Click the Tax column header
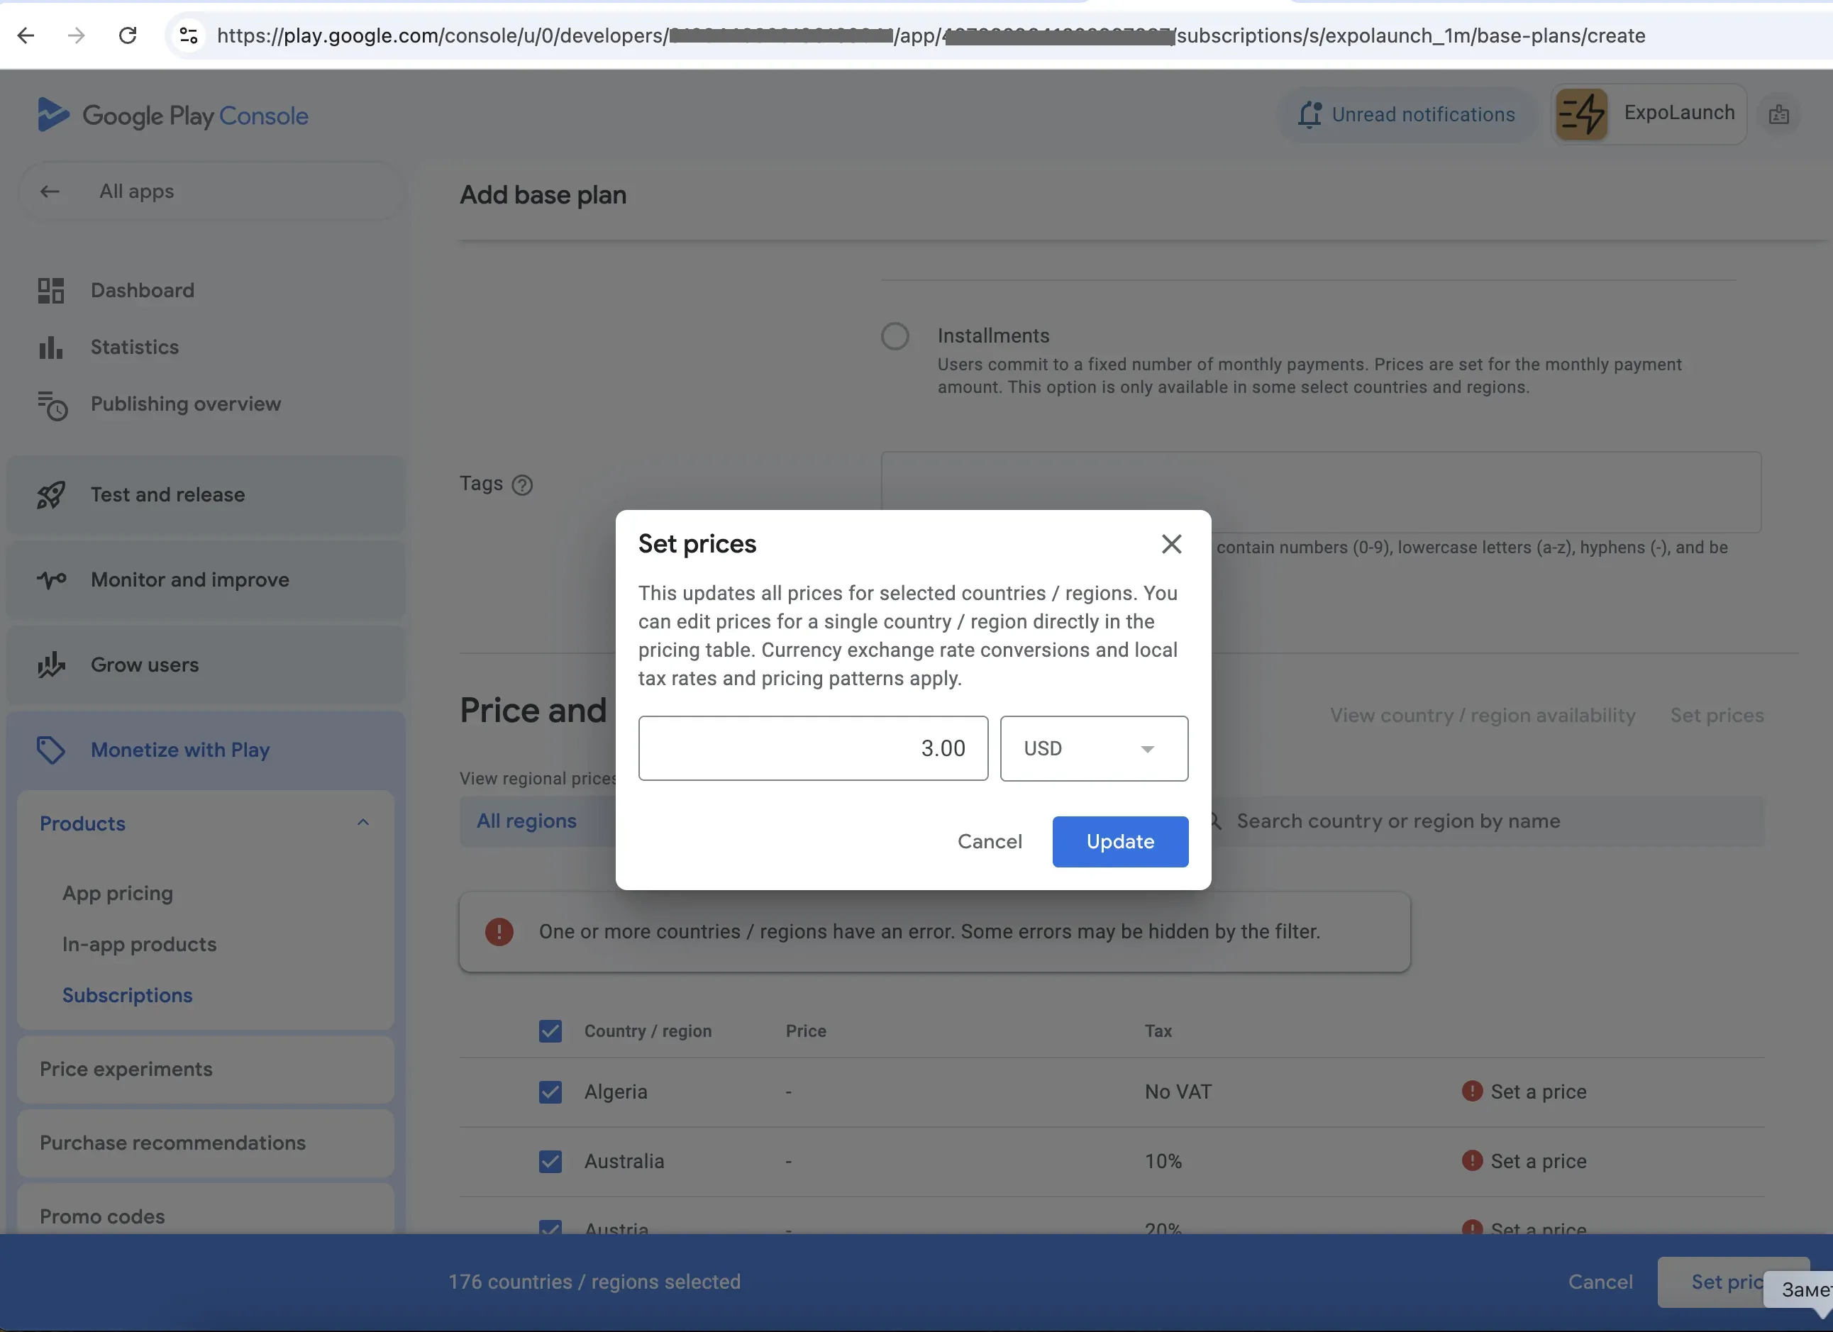 (x=1158, y=1031)
